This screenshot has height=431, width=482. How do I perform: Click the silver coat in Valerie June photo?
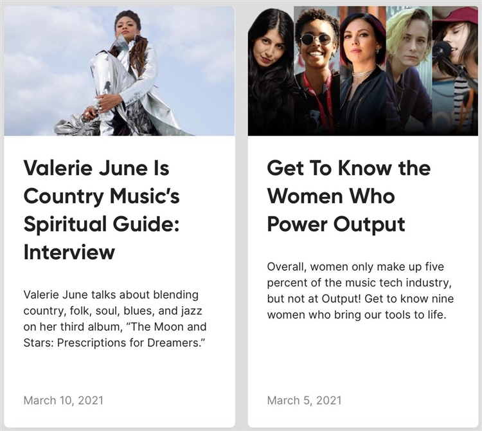[x=121, y=90]
